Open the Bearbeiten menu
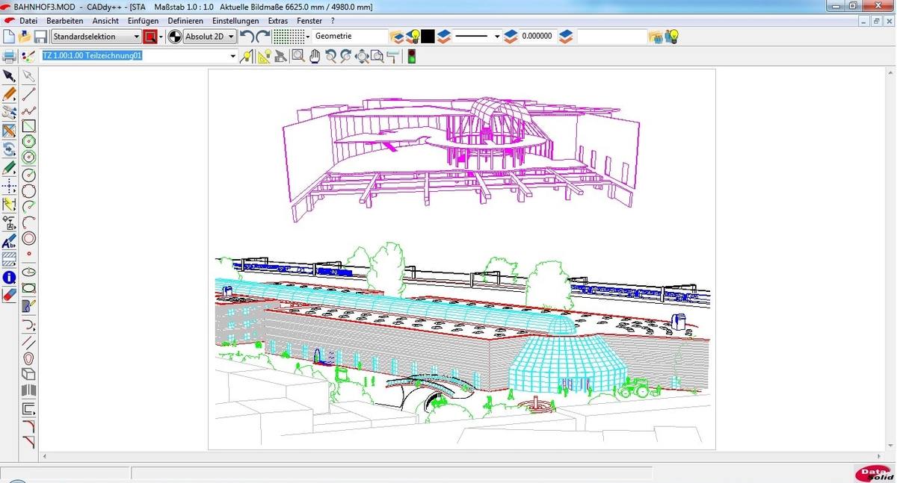This screenshot has width=897, height=483. 64,21
